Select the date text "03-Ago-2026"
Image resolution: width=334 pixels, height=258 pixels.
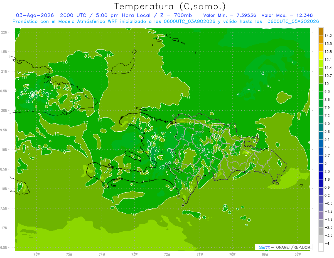click(35, 15)
